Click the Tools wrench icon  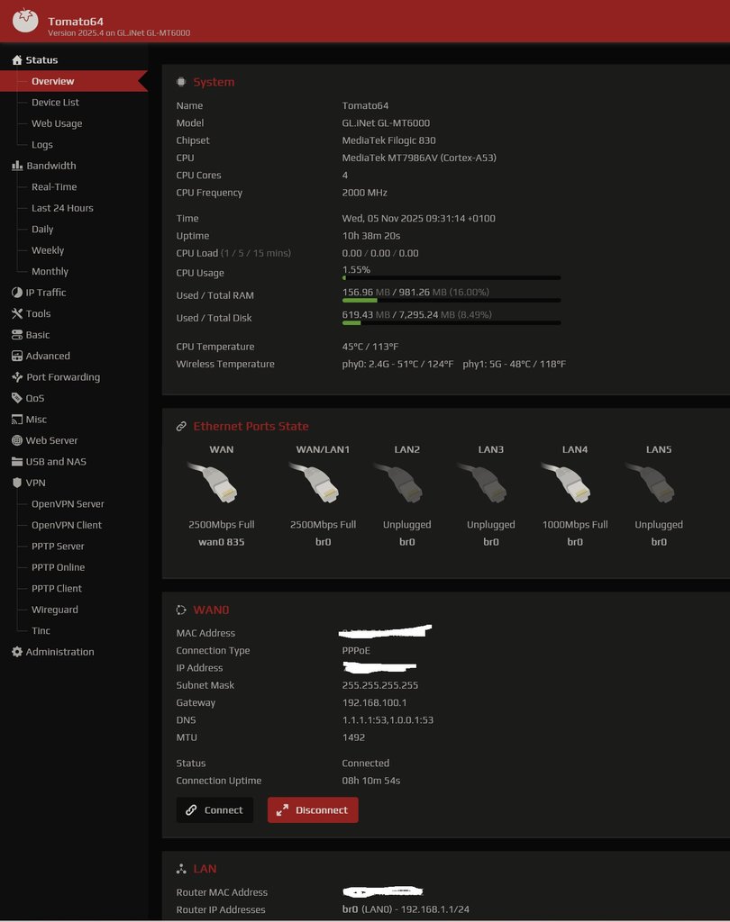pyautogui.click(x=17, y=313)
